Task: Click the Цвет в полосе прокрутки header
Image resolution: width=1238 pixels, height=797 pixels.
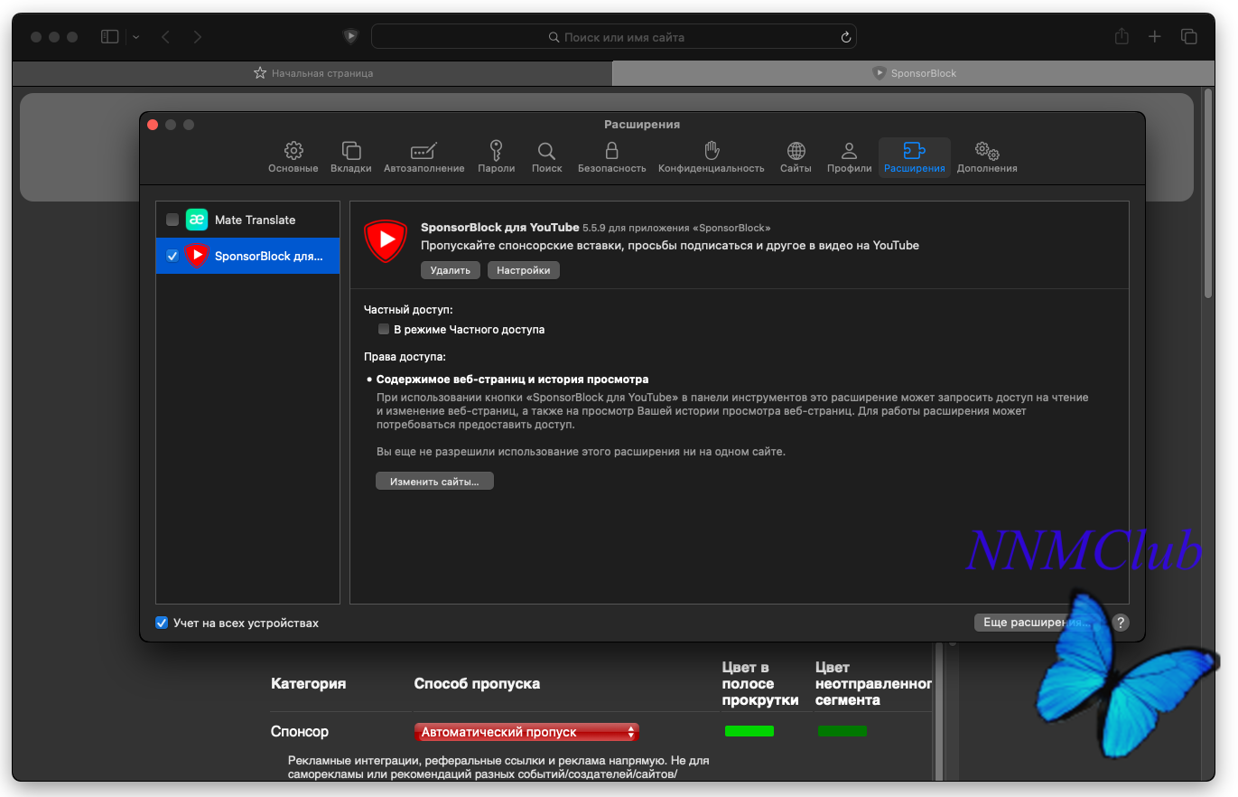Action: pos(760,683)
